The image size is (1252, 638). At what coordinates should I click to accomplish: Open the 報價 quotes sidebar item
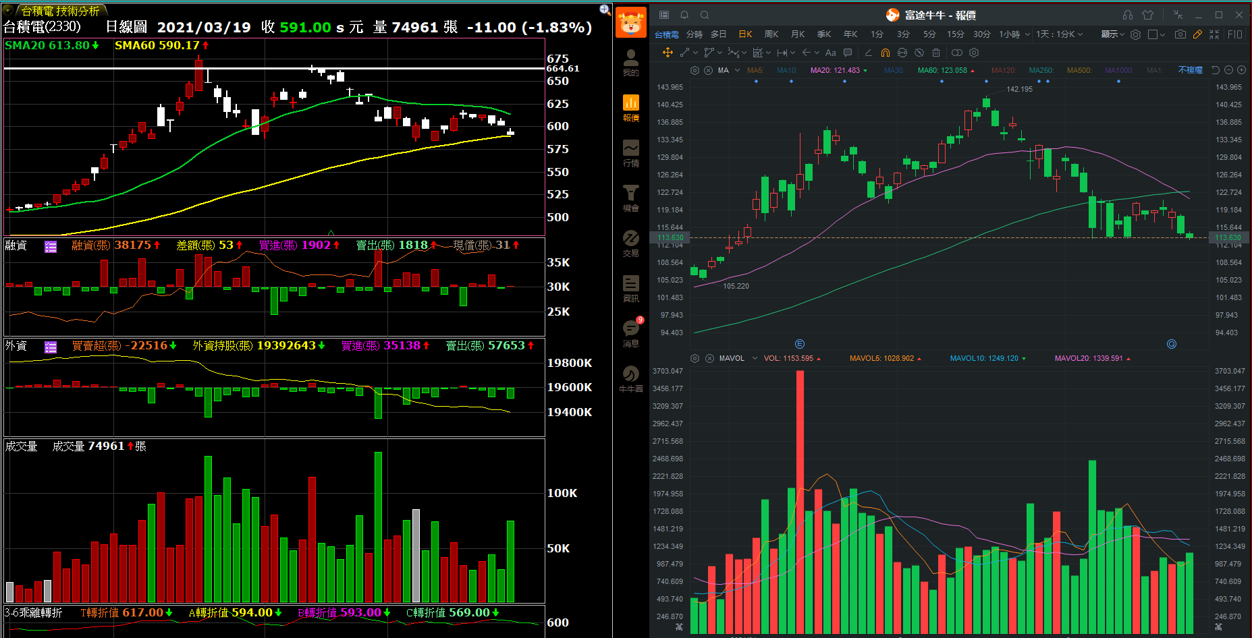[x=630, y=108]
